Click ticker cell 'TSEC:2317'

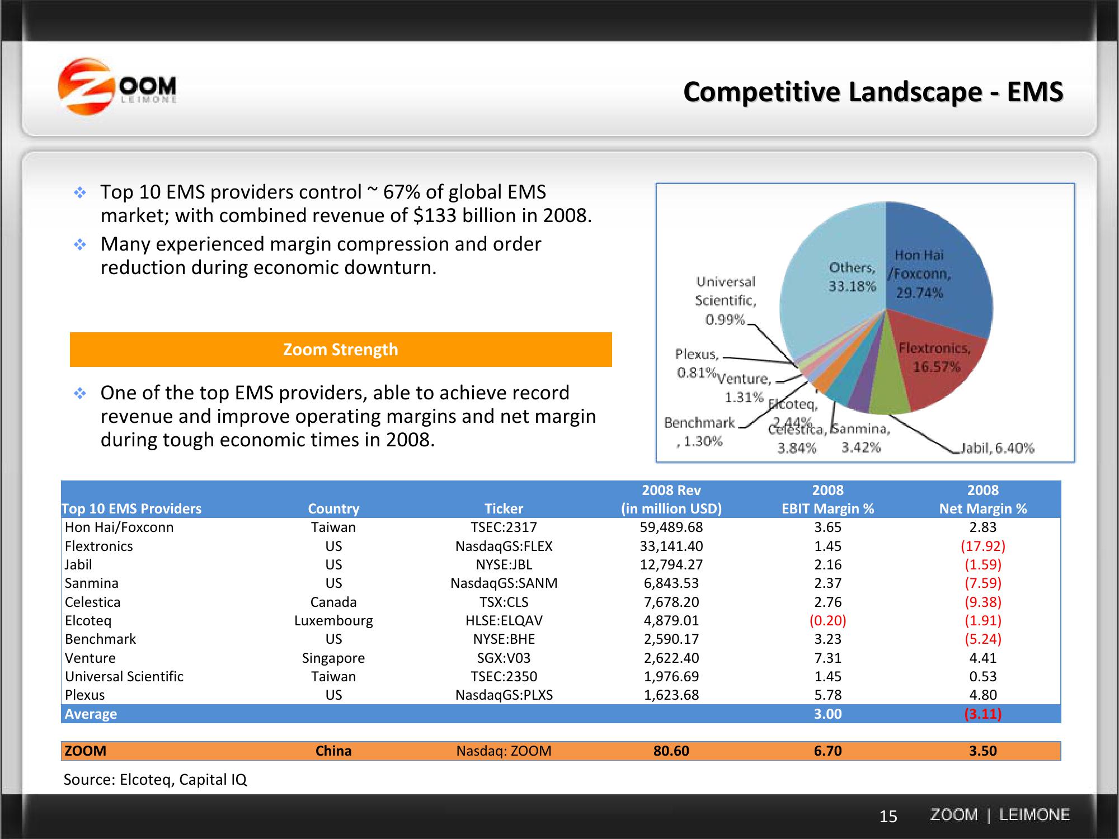(504, 527)
